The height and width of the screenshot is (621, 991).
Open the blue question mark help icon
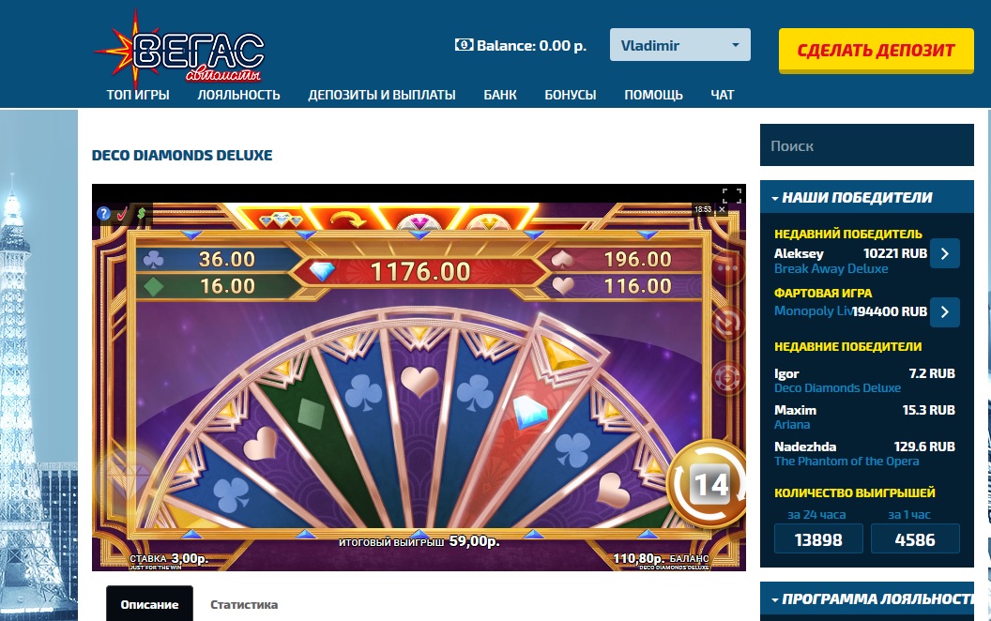(x=103, y=214)
